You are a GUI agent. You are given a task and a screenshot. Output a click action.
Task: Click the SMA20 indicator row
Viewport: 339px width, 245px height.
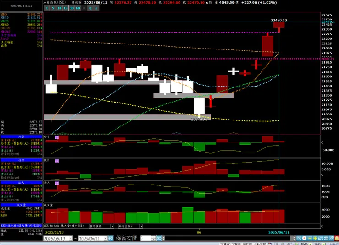(21, 22)
